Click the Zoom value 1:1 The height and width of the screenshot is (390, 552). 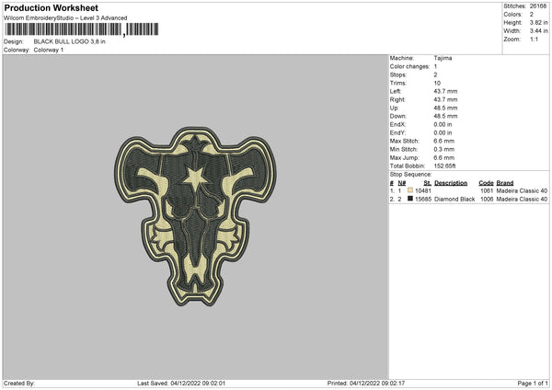[x=534, y=40]
